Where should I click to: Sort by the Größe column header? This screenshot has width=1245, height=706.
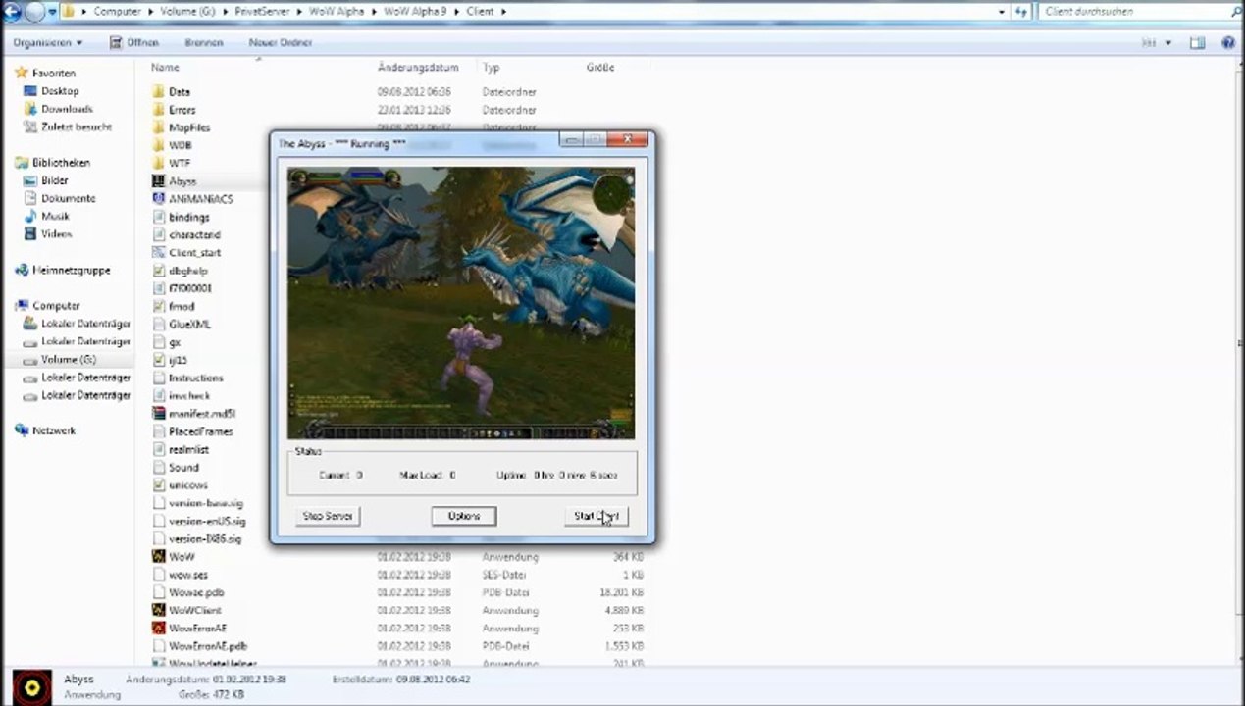[600, 68]
